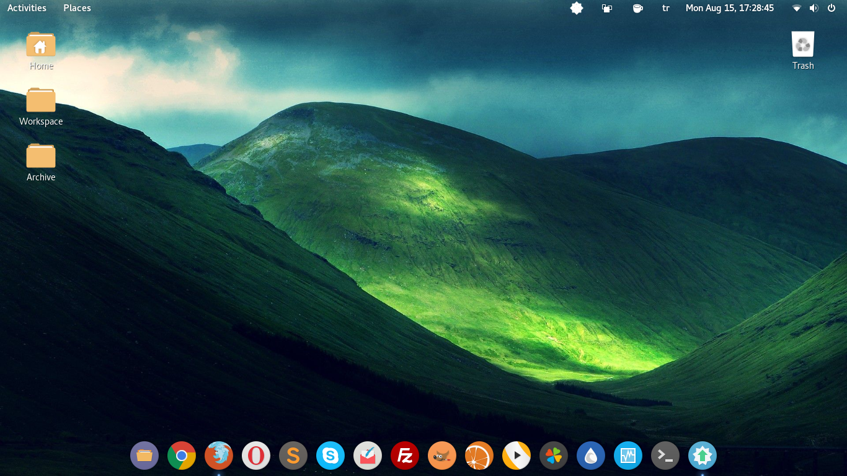Open the Activities overview
The width and height of the screenshot is (847, 476).
27,8
